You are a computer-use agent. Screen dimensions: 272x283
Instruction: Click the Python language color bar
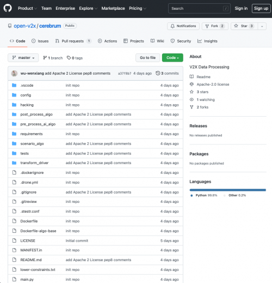coord(227,190)
